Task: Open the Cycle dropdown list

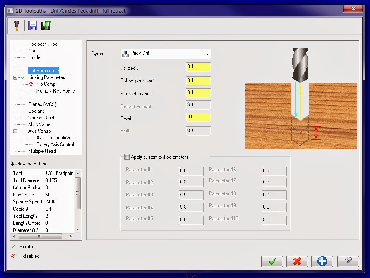Action: 208,54
